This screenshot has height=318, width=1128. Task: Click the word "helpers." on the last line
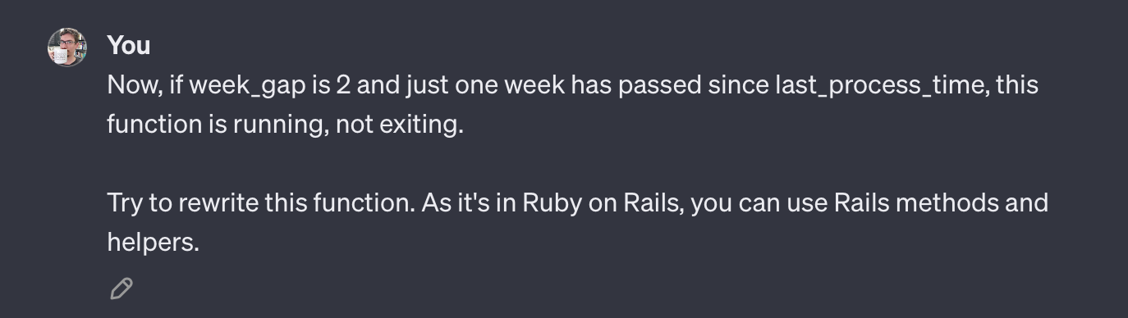[x=154, y=242]
